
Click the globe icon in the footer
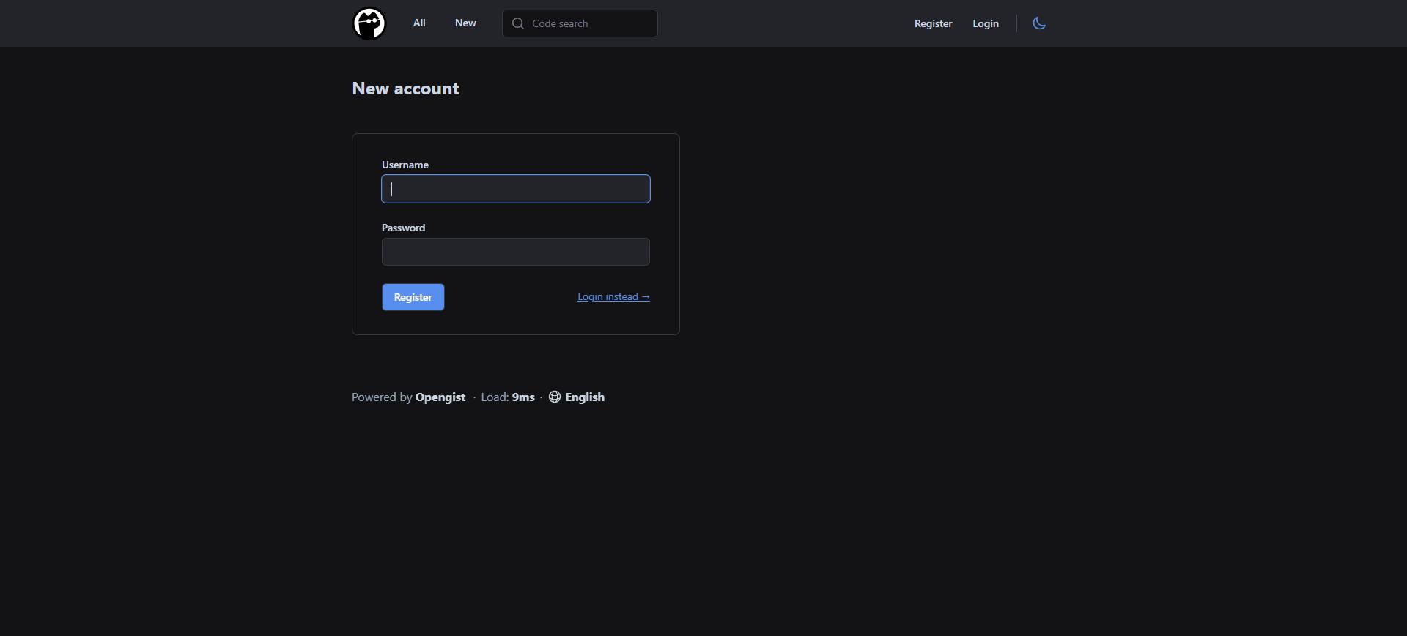[x=555, y=397]
